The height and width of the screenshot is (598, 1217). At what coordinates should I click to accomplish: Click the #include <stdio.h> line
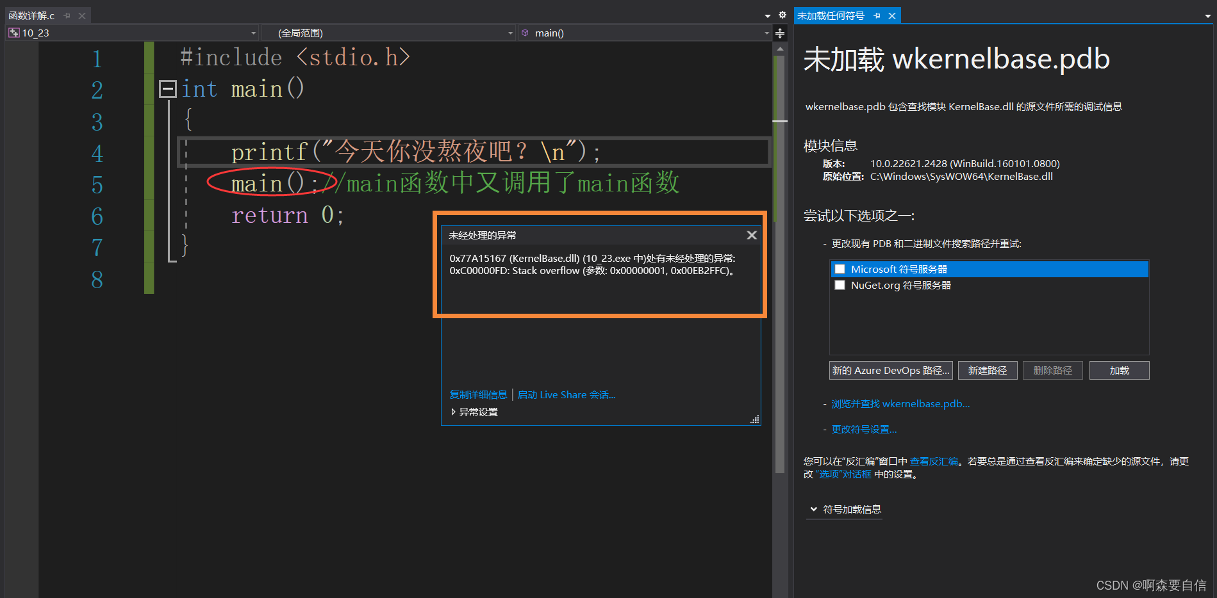tap(295, 58)
